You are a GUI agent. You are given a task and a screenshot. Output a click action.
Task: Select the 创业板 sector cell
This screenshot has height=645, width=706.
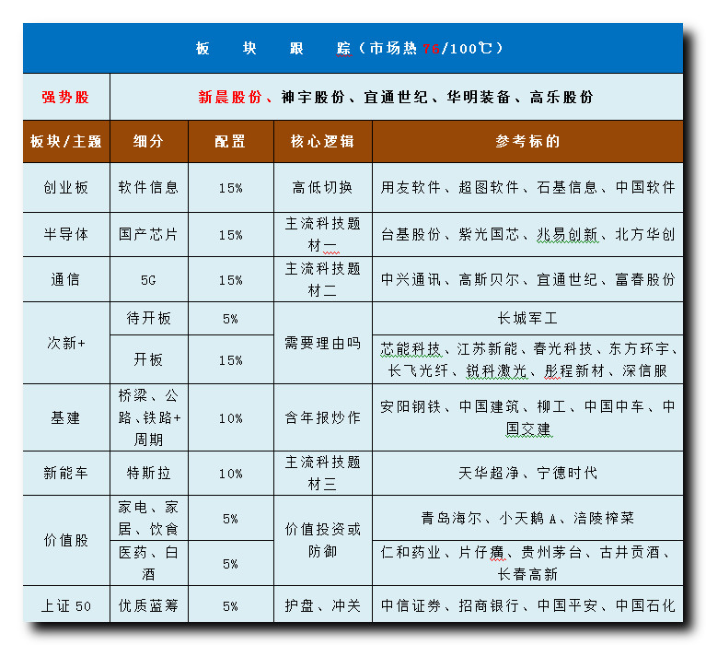pos(65,187)
